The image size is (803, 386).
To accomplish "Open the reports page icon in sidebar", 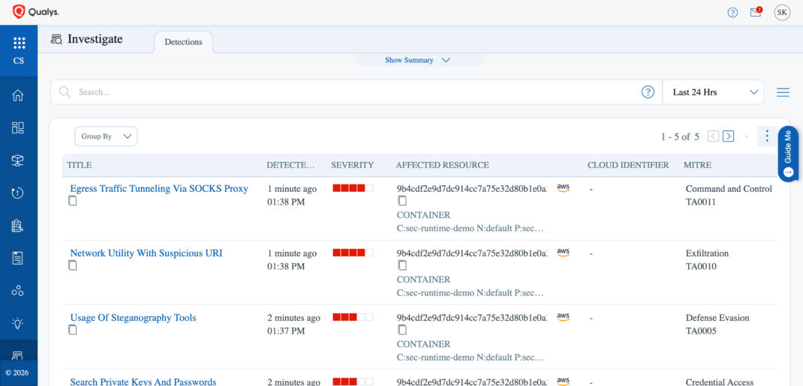I will (x=18, y=258).
